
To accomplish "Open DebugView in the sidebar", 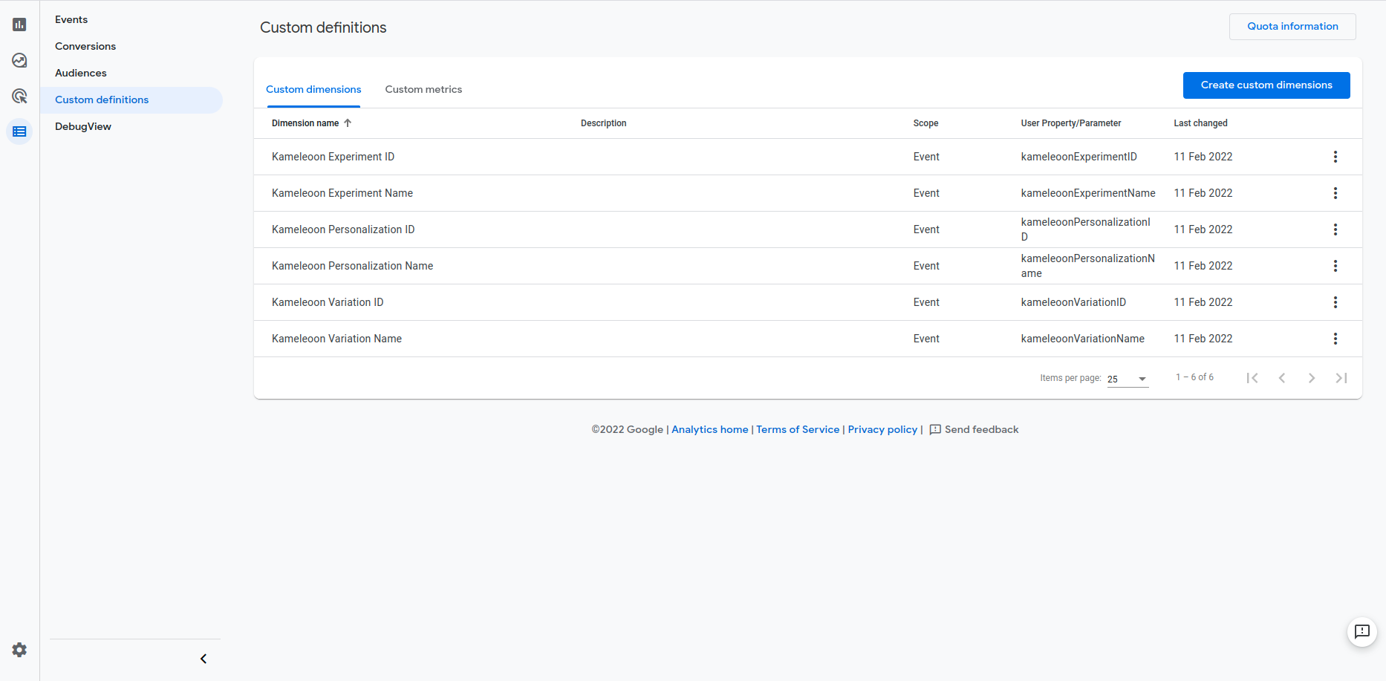I will tap(83, 126).
